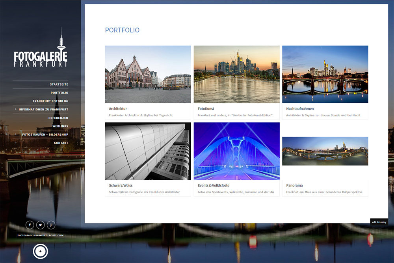Click the Panorama image thumbnail
Viewport: 394px width, 263px height.
point(325,151)
